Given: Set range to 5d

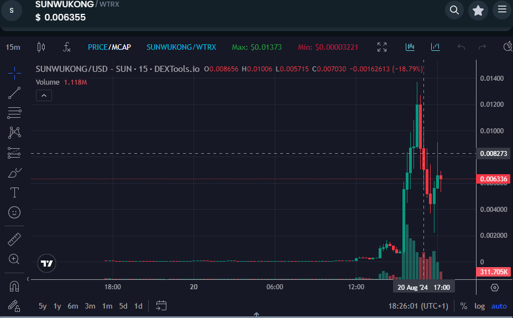Looking at the screenshot, I should 123,306.
